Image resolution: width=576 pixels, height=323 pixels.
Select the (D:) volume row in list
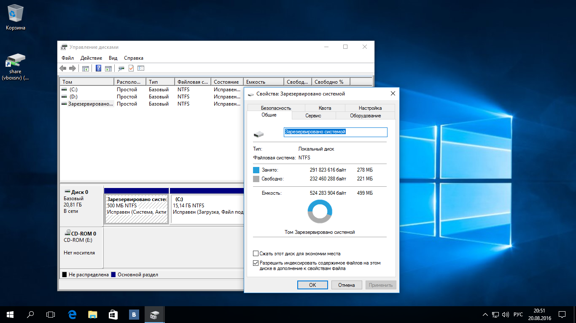click(73, 97)
